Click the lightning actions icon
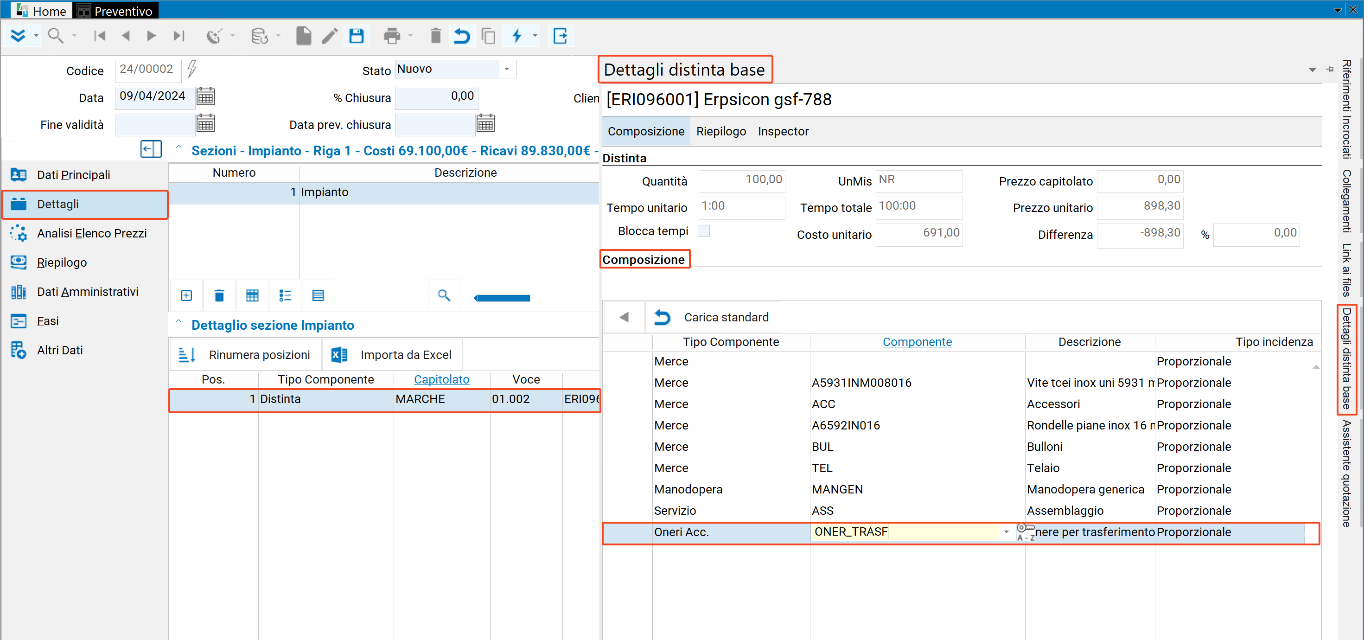The image size is (1364, 640). [x=517, y=36]
